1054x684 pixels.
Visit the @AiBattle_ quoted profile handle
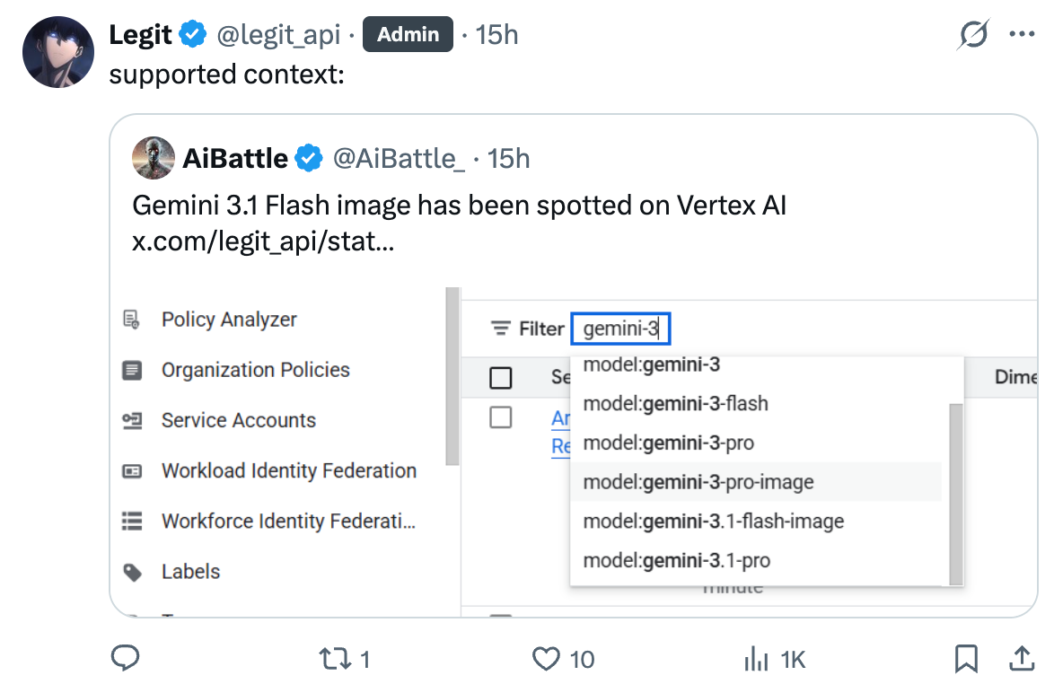click(399, 159)
